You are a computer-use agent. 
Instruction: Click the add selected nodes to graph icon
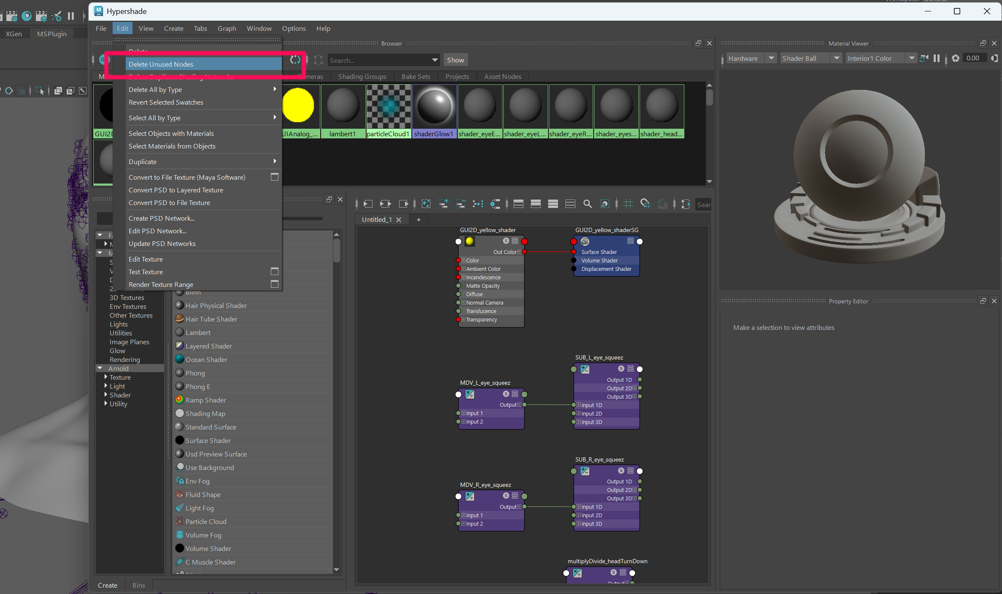(x=443, y=204)
